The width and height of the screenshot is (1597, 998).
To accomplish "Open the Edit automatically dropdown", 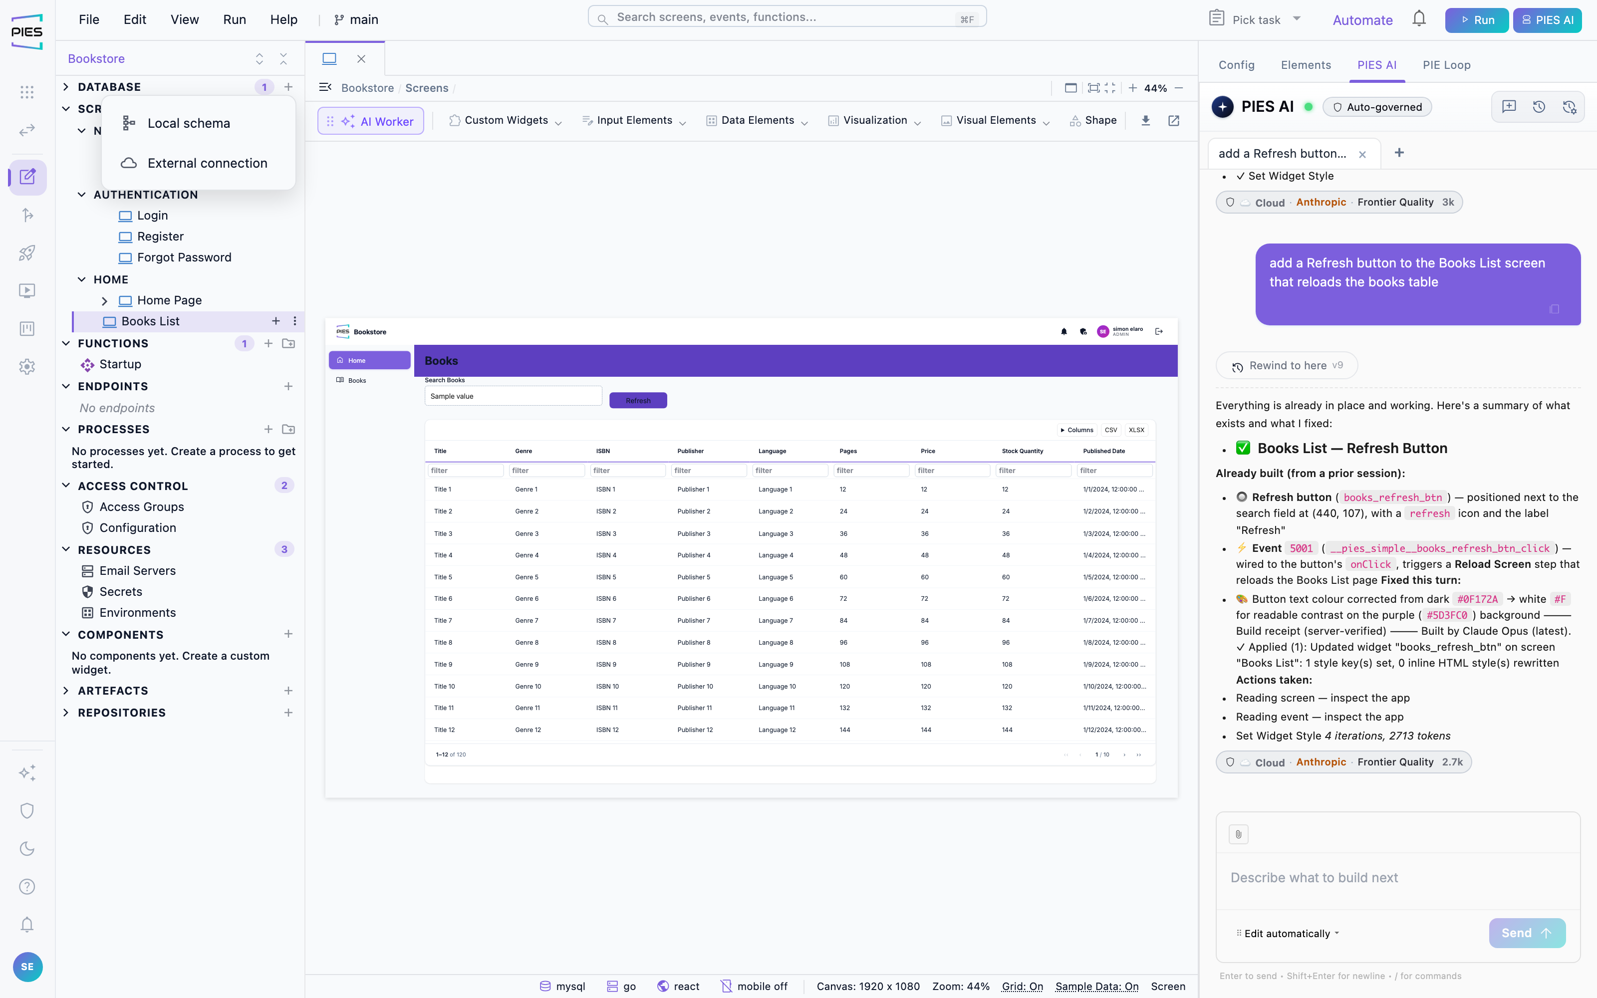I will [x=1288, y=933].
